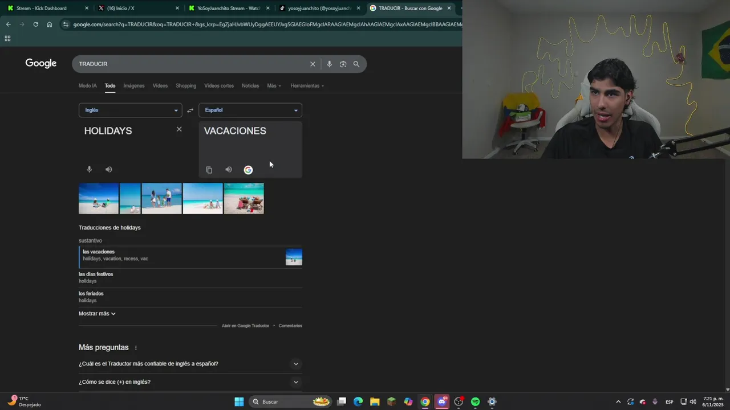Reload the current page
Viewport: 730px width, 410px height.
[x=35, y=24]
